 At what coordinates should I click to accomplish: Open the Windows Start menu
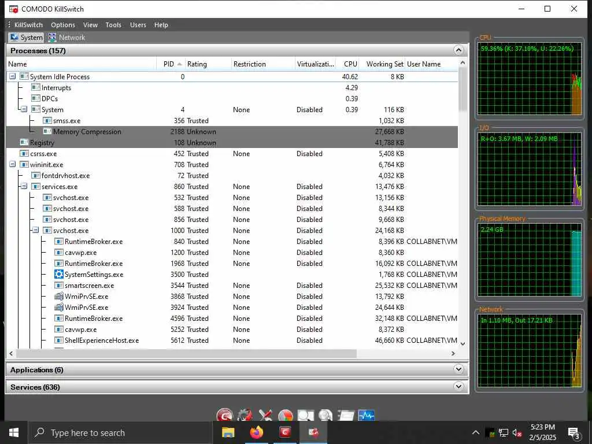(14, 432)
